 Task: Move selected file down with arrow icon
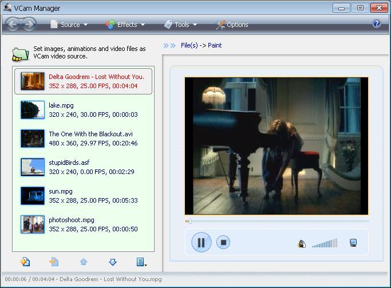click(113, 262)
